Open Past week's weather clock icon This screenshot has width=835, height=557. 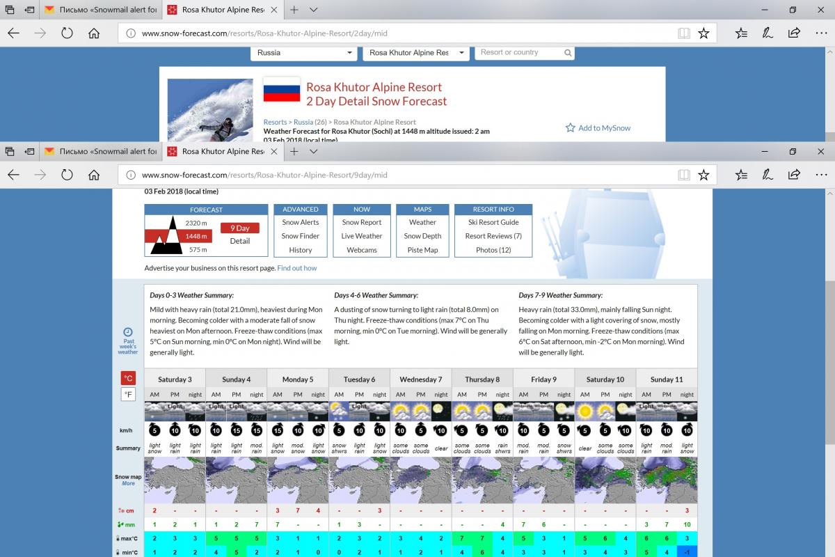pyautogui.click(x=128, y=332)
